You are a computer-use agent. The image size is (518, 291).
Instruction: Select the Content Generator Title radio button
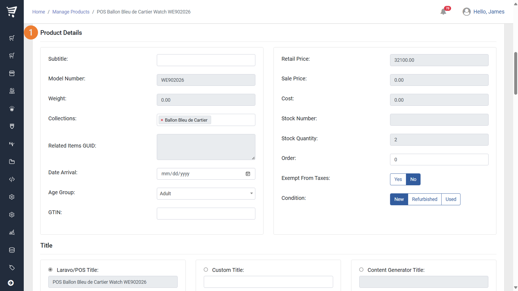click(x=361, y=270)
